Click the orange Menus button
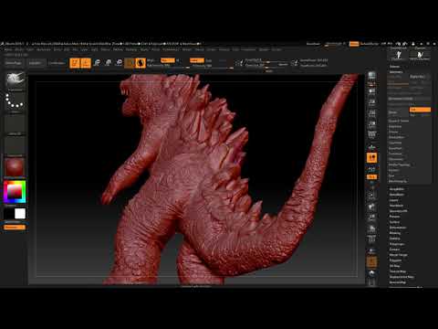 coord(354,44)
